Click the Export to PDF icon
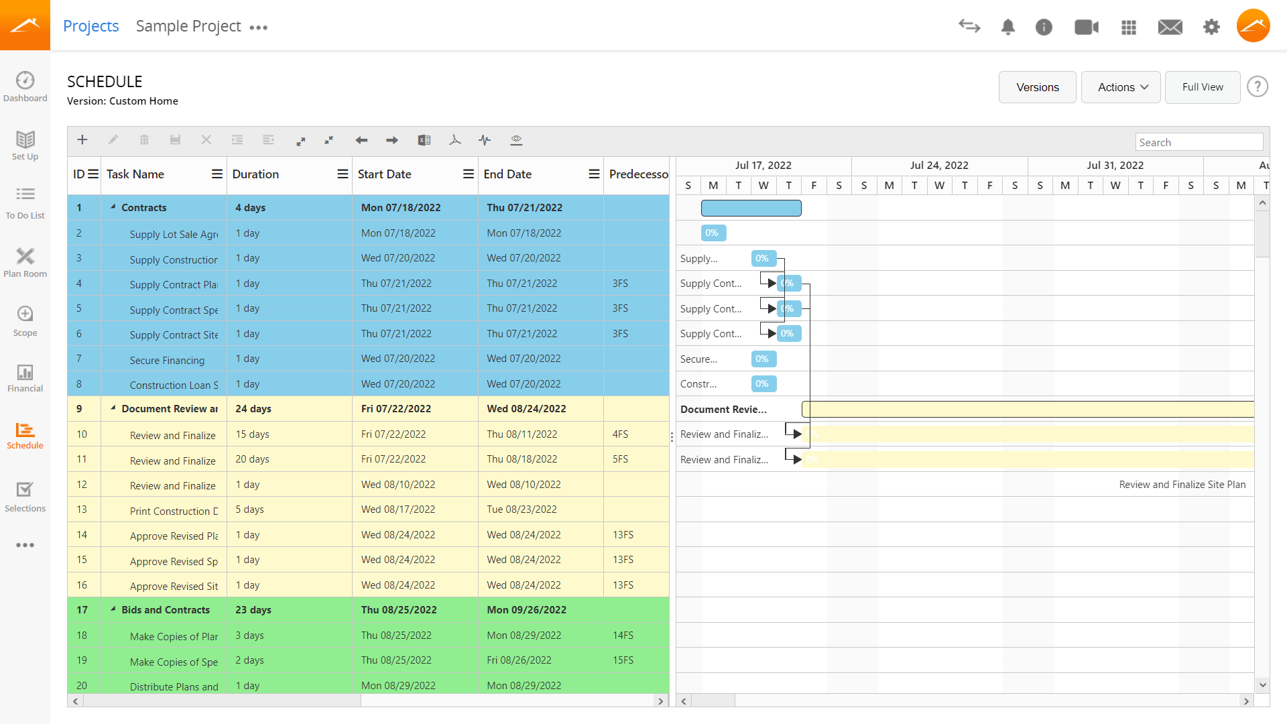 coord(455,140)
